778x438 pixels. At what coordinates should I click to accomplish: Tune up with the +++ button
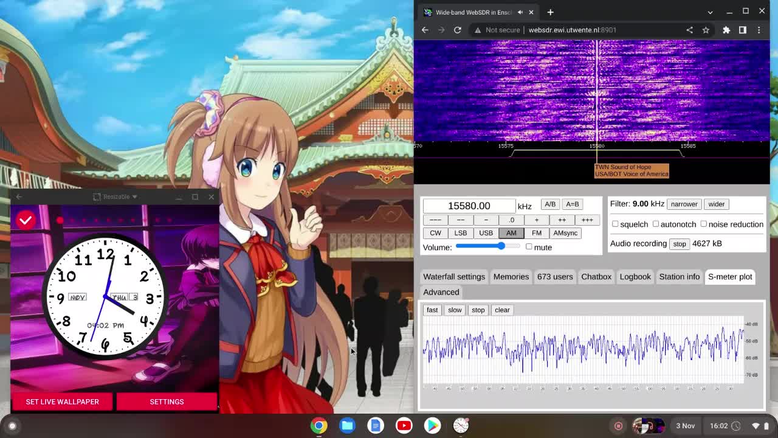(587, 220)
